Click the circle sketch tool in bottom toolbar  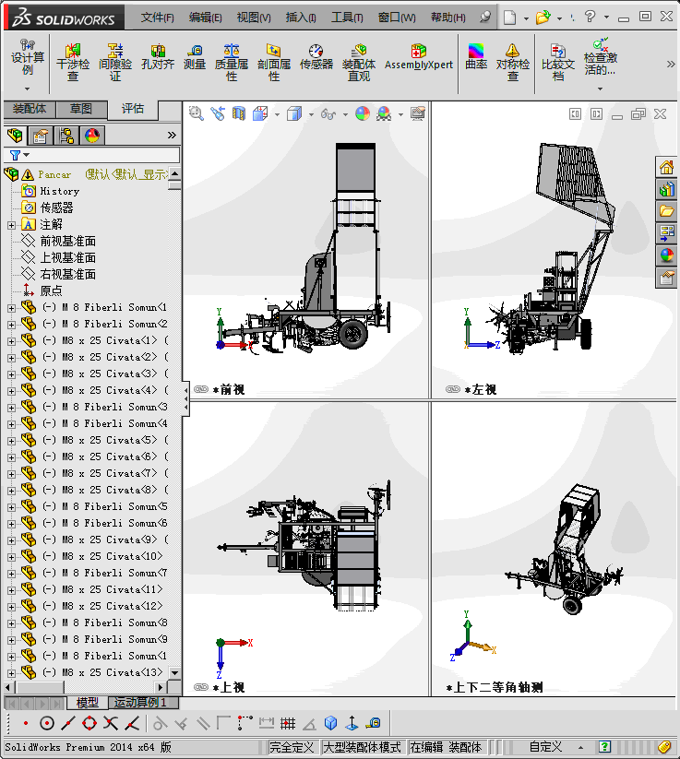tap(46, 723)
